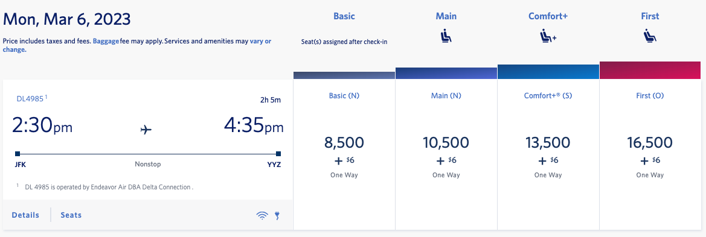Choose the Main (N) 10,500 miles fare

pos(446,155)
